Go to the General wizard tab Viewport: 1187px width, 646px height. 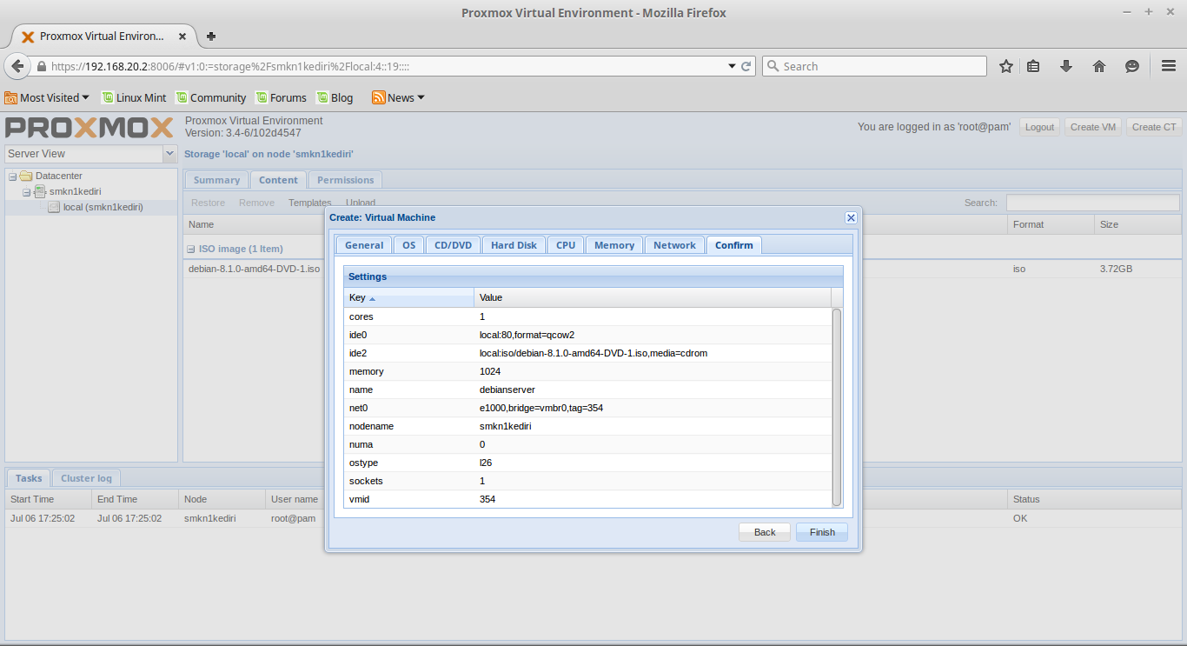[x=364, y=245]
